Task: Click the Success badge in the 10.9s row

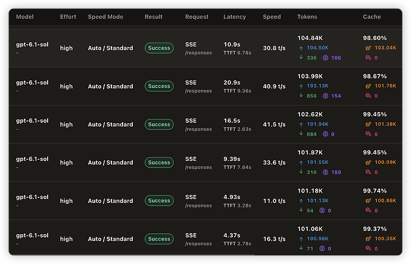Action: pyautogui.click(x=159, y=48)
